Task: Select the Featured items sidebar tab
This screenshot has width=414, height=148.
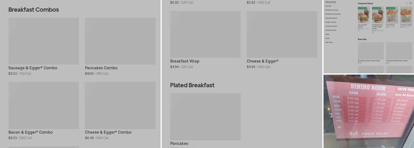Action: click(x=331, y=2)
